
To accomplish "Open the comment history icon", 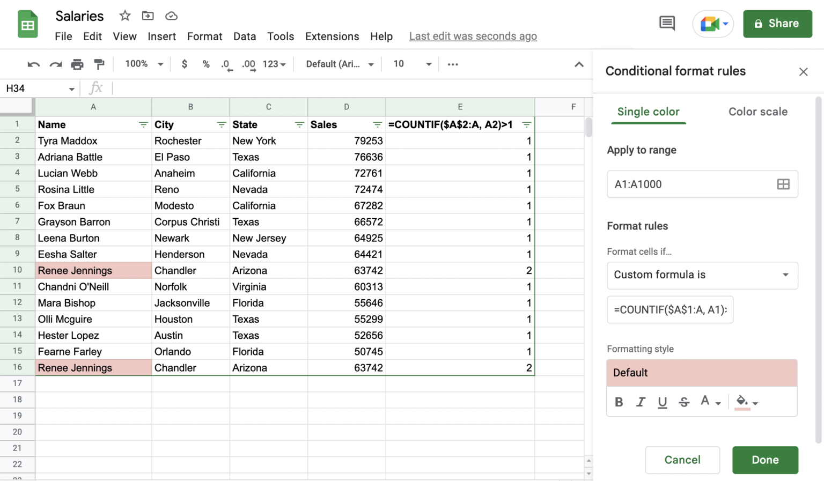I will [667, 24].
